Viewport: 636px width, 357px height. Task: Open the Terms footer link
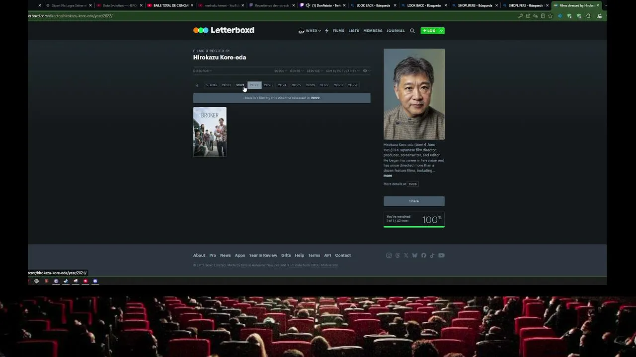(x=314, y=255)
